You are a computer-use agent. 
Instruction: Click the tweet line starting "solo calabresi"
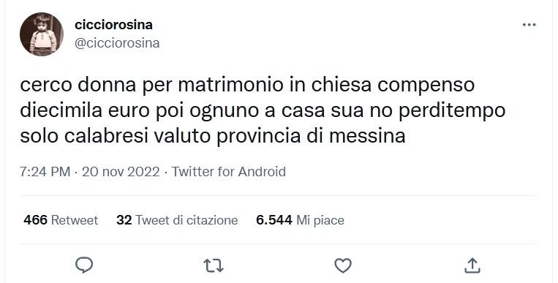click(213, 136)
